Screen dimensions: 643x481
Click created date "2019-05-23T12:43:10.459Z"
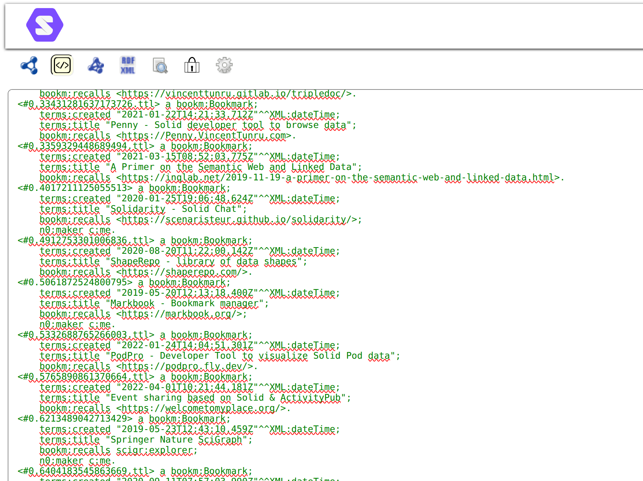188,429
